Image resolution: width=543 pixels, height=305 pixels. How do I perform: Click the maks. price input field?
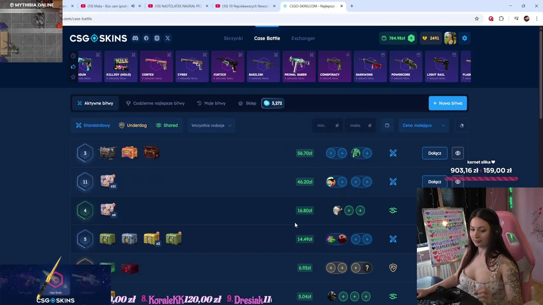pos(361,125)
